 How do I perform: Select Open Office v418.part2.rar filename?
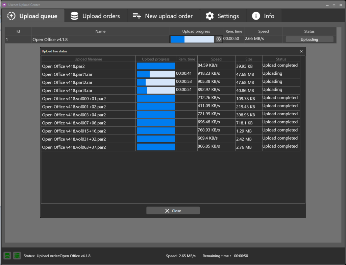(67, 82)
